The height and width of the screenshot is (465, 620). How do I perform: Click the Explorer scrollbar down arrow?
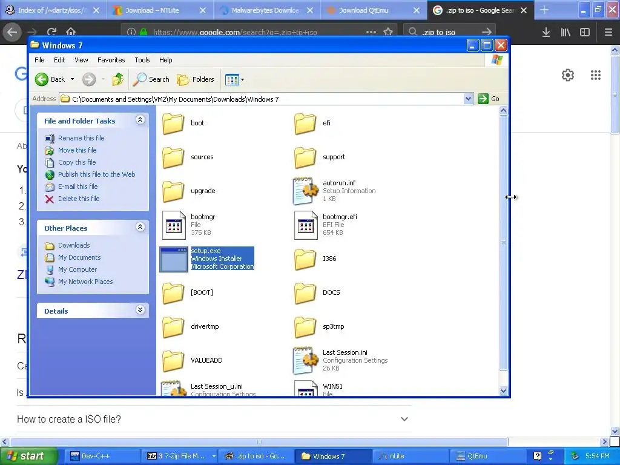(503, 391)
